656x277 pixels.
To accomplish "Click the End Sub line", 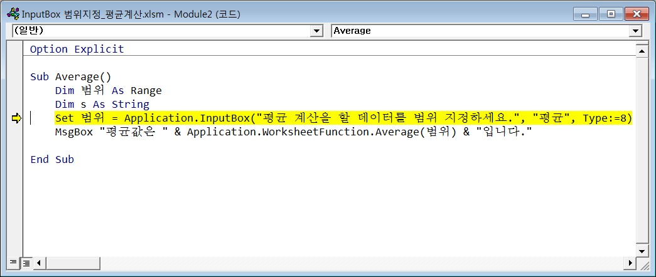I will pos(52,159).
